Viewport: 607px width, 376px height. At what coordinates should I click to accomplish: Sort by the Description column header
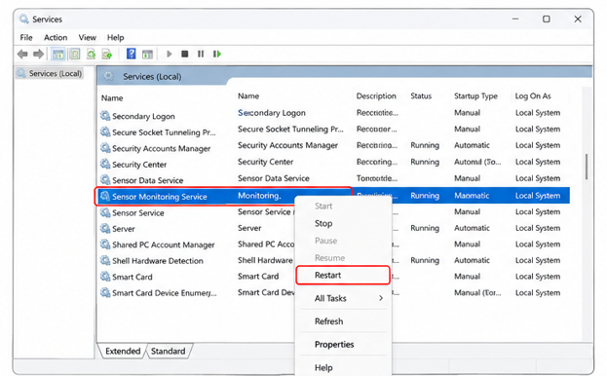[376, 95]
